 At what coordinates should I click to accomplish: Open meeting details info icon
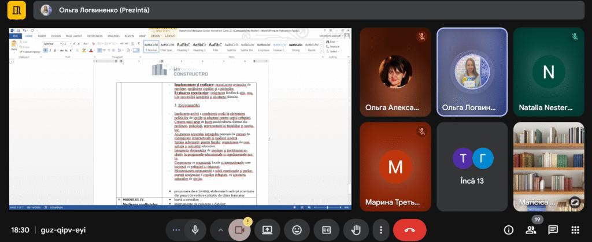(x=509, y=230)
